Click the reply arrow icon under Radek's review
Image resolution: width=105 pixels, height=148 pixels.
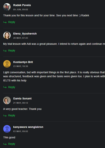[x=5, y=22]
